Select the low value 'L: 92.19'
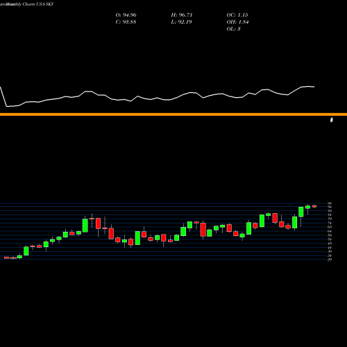The height and width of the screenshot is (347, 347). (181, 22)
